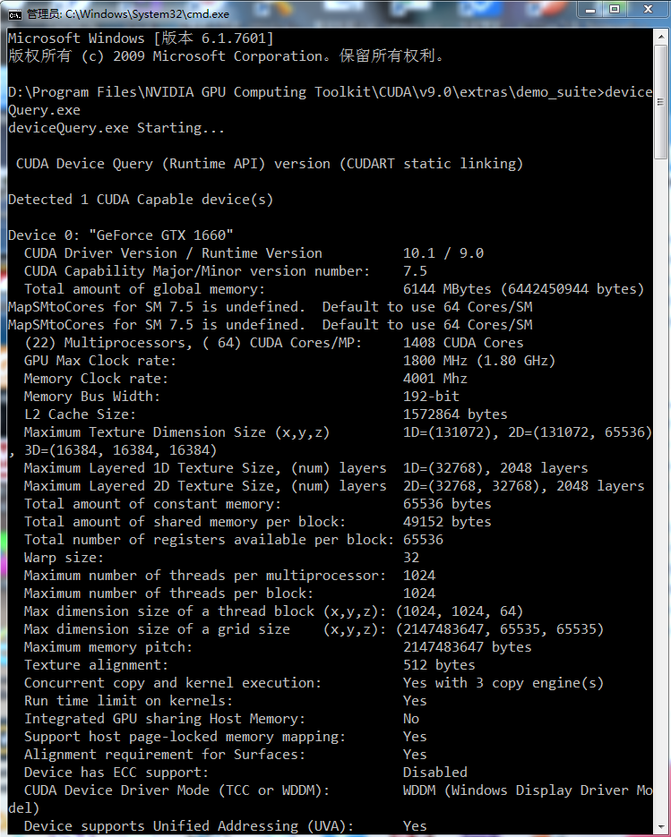Click the deviceQuery.exe Starting line
The height and width of the screenshot is (837, 671).
tap(116, 128)
